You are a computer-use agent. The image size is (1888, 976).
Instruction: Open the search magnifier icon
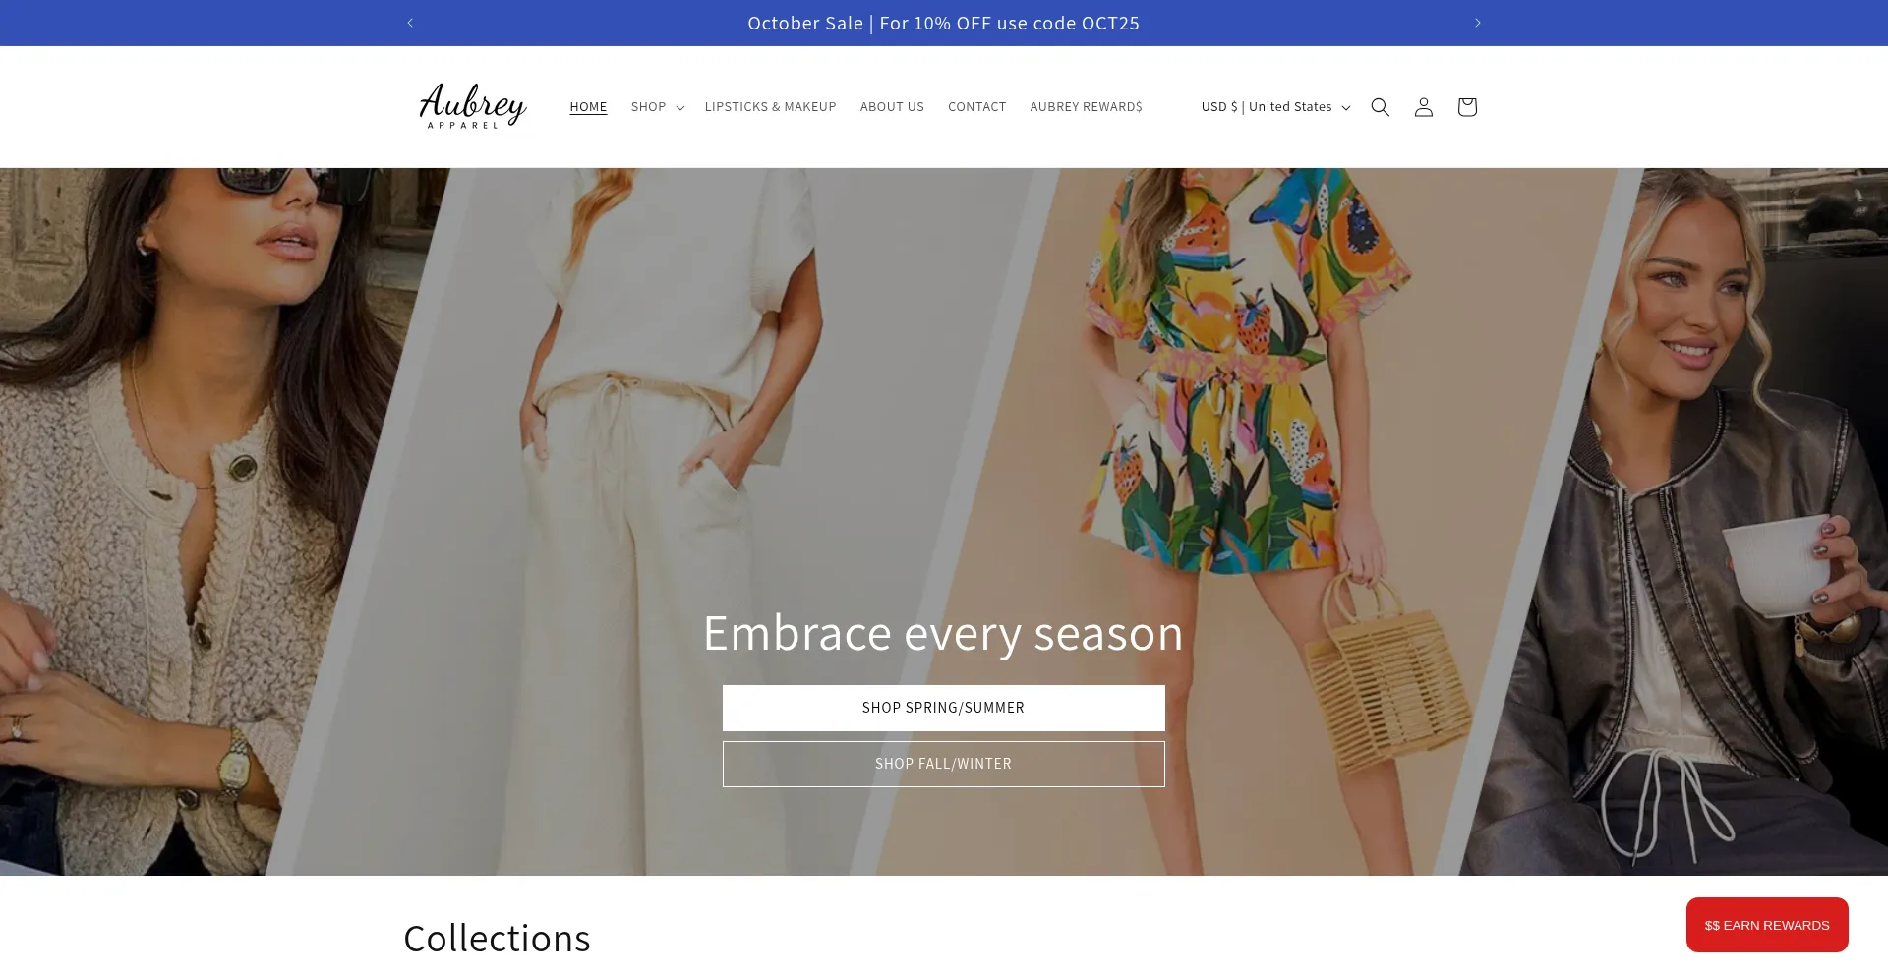click(1380, 107)
